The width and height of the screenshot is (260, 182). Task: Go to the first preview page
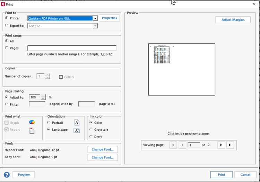click(173, 145)
